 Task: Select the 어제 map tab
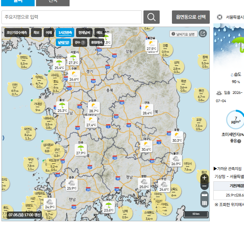(x=49, y=33)
